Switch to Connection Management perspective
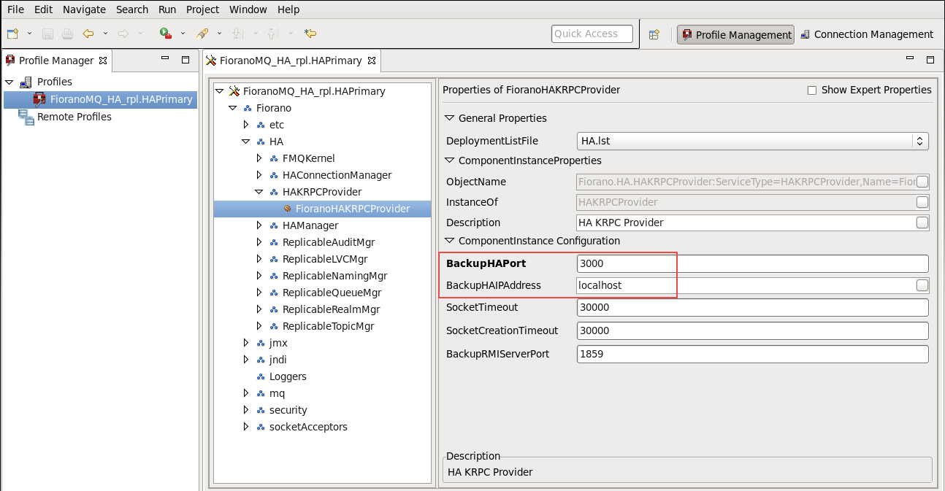 (867, 34)
